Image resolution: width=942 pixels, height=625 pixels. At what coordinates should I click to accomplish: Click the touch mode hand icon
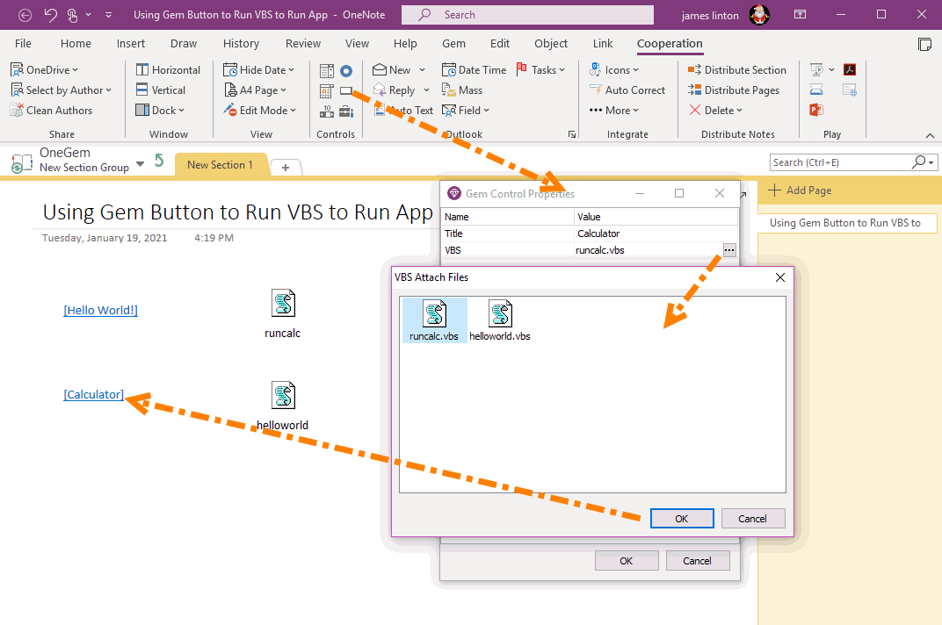coord(72,15)
